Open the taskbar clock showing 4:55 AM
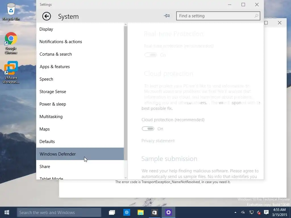Screen dimensions: 291x218 pyautogui.click(x=279, y=212)
